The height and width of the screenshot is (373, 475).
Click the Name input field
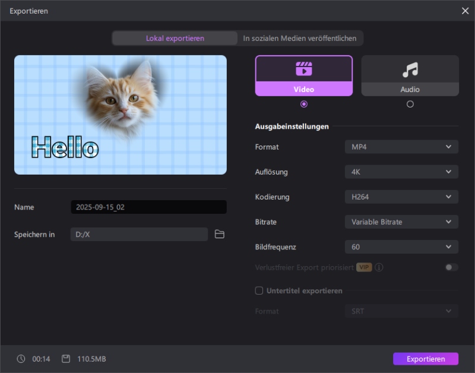pos(148,207)
